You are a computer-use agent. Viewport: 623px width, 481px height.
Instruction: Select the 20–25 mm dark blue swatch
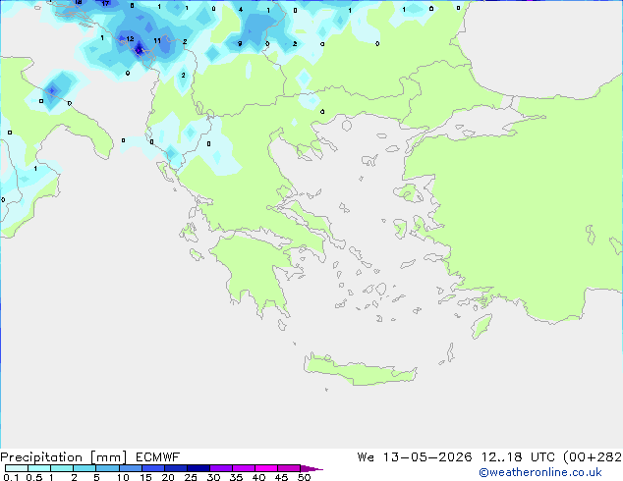(175, 468)
